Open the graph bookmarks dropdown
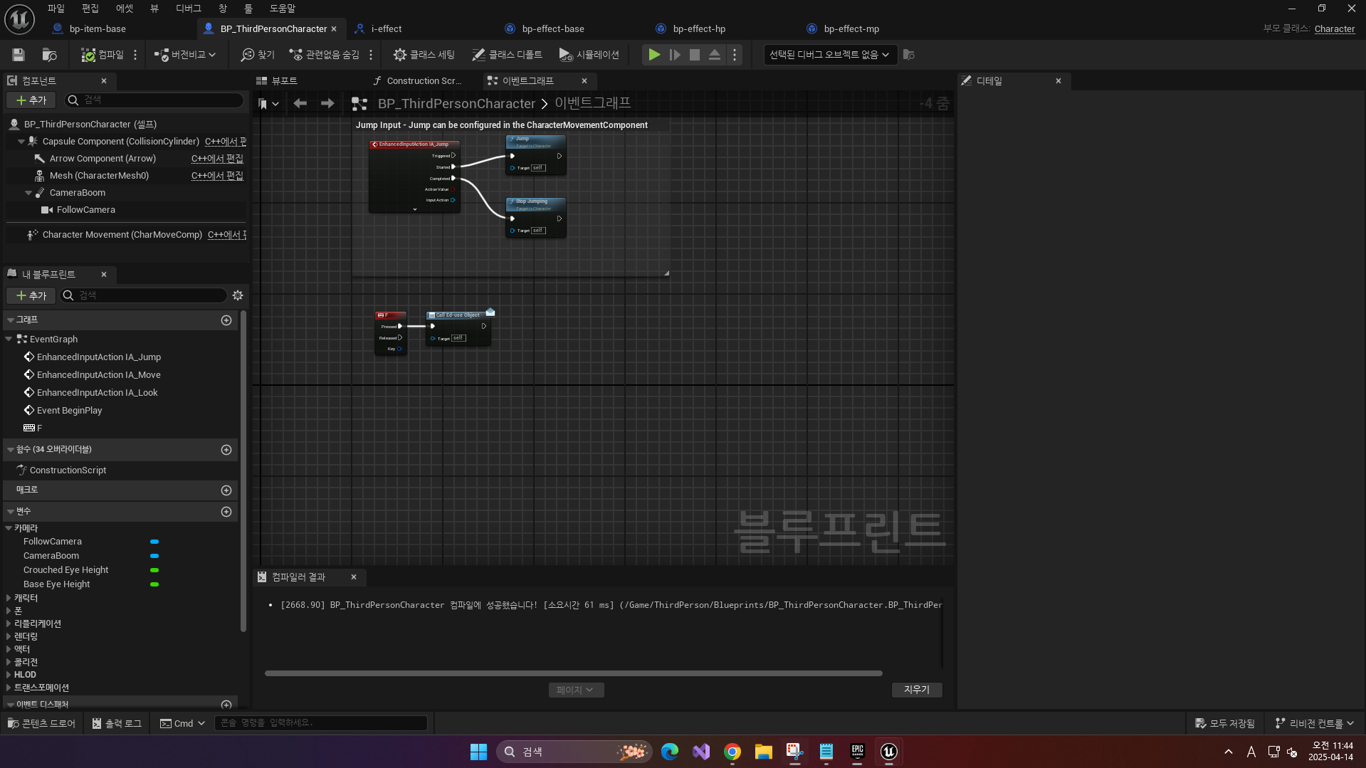The width and height of the screenshot is (1366, 768). [268, 104]
